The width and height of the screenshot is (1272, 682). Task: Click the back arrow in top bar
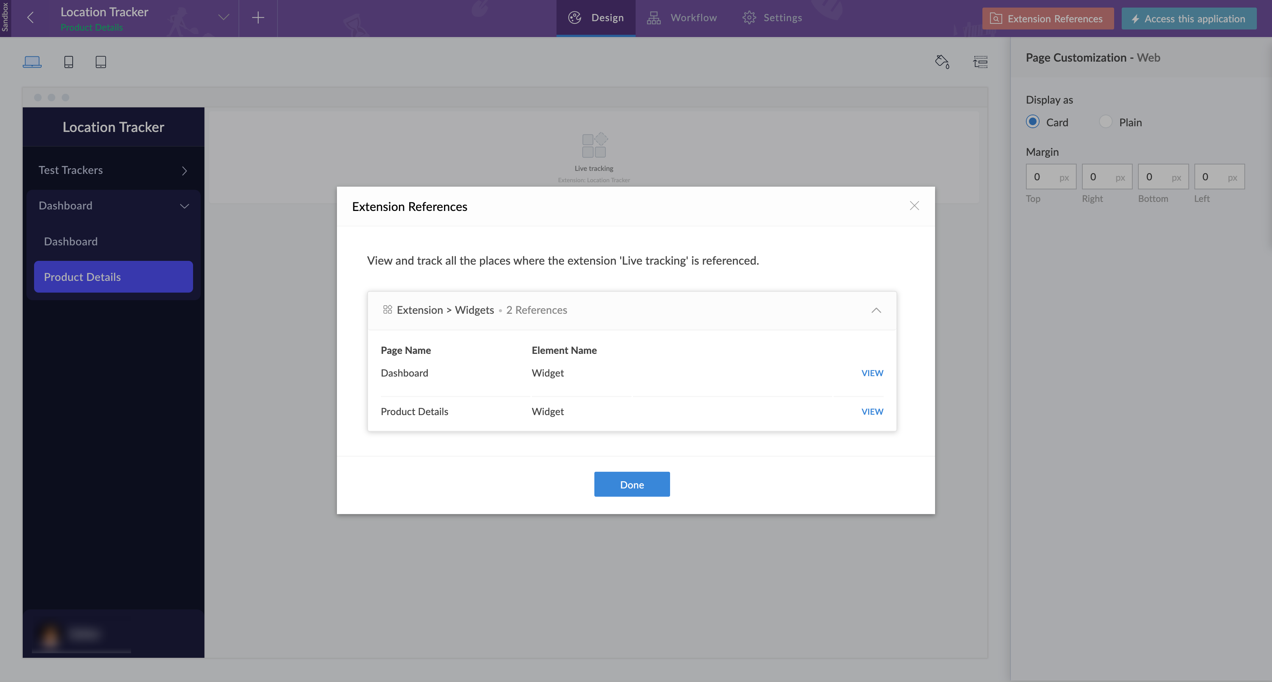31,18
